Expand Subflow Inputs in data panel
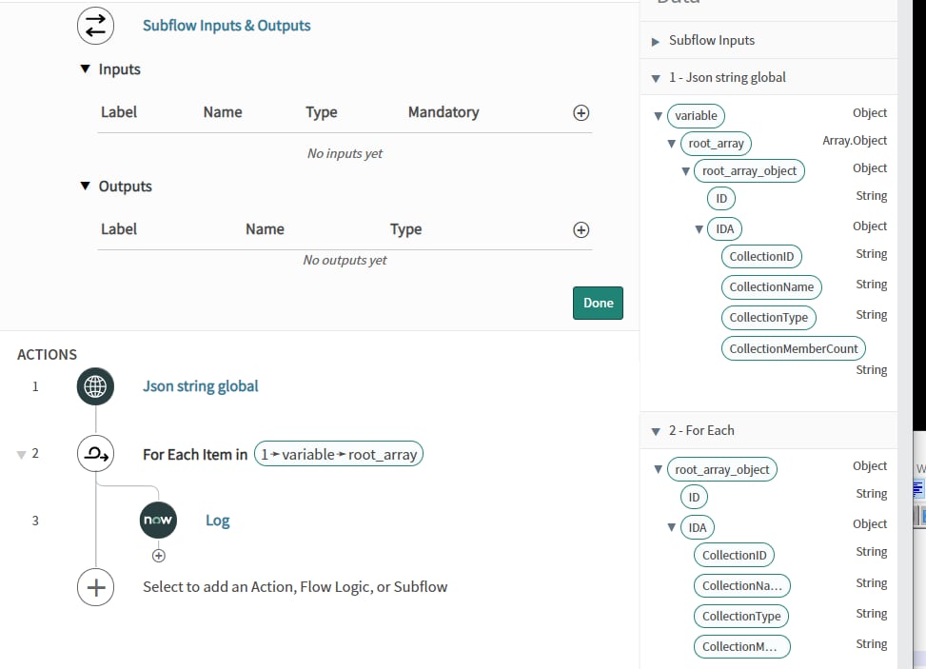Screen dimensions: 926x669 (656, 41)
